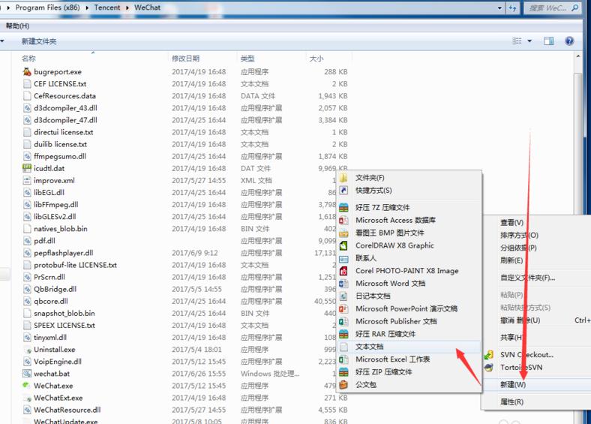Open the view options dropdown arrow
This screenshot has height=424, width=591.
pos(529,41)
